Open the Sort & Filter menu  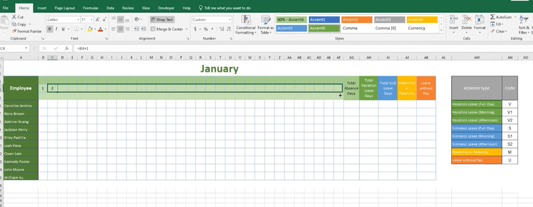tap(524, 25)
